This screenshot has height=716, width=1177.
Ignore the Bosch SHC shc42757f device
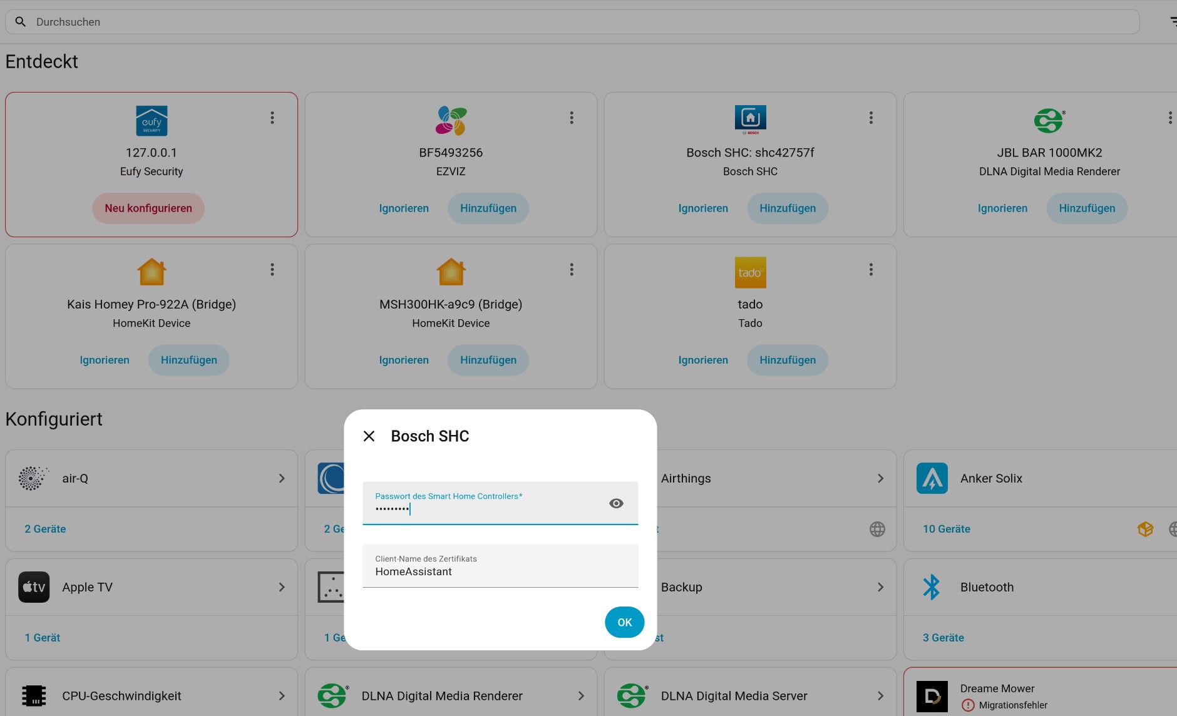point(703,208)
